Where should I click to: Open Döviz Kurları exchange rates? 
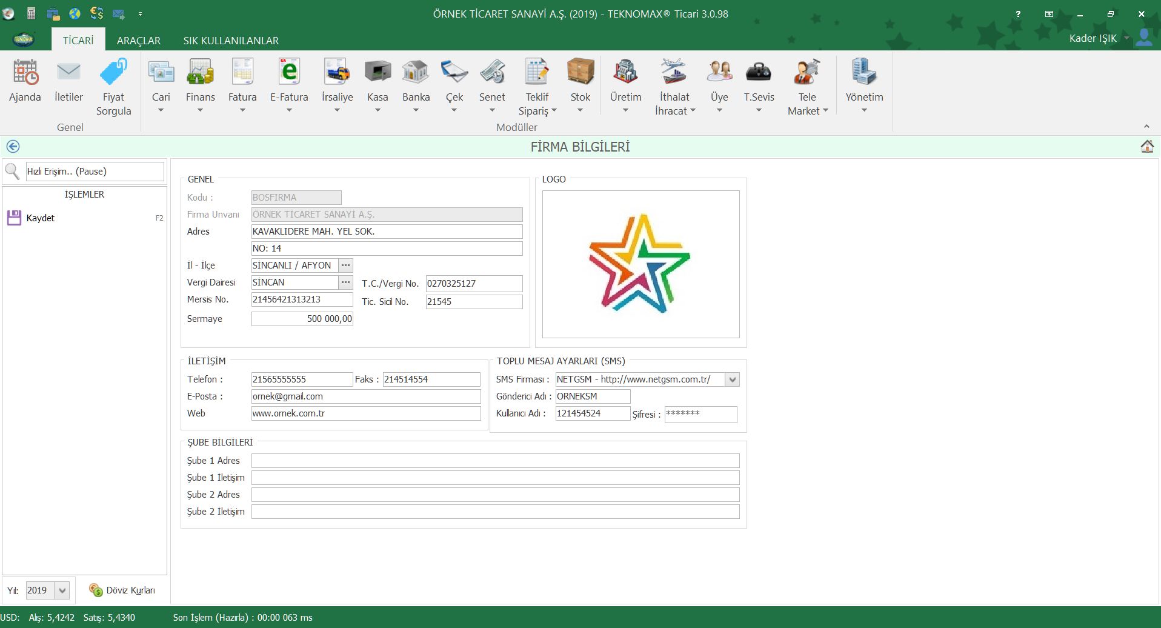point(122,590)
